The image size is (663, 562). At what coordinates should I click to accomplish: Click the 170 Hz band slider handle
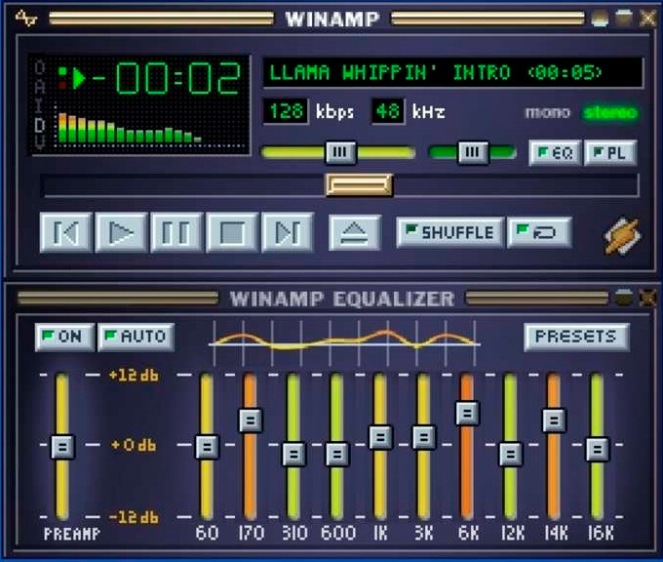[251, 421]
